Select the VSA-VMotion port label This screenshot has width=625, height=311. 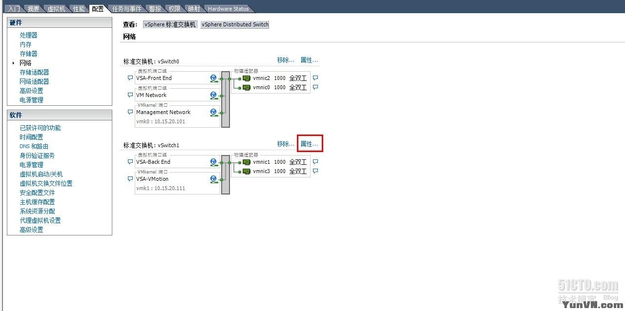[152, 179]
